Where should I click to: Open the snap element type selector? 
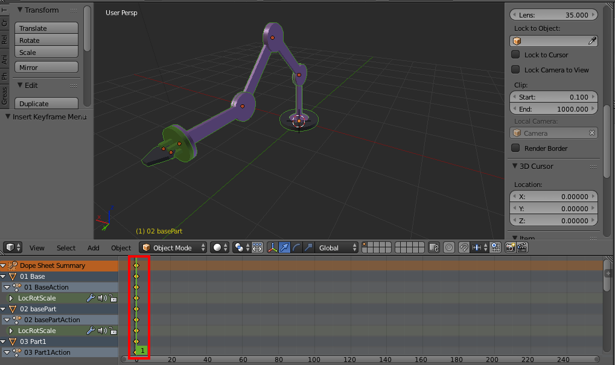pos(479,247)
